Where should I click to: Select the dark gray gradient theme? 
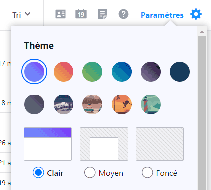tap(34, 104)
